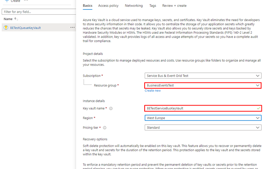Click the Region field label
This screenshot has width=264, height=169.
point(88,118)
